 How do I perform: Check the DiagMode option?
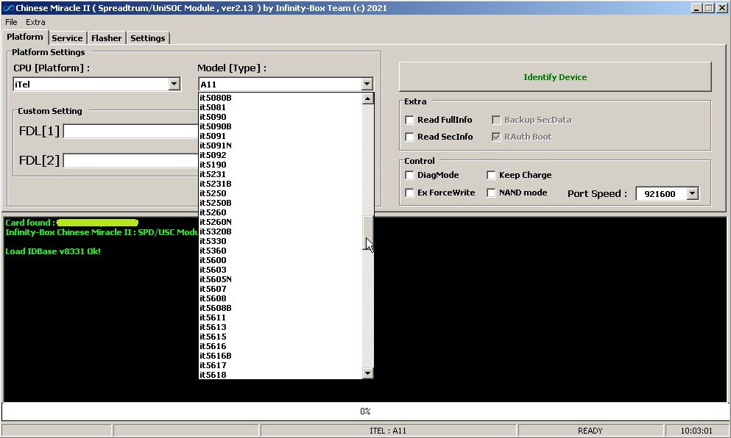click(410, 175)
